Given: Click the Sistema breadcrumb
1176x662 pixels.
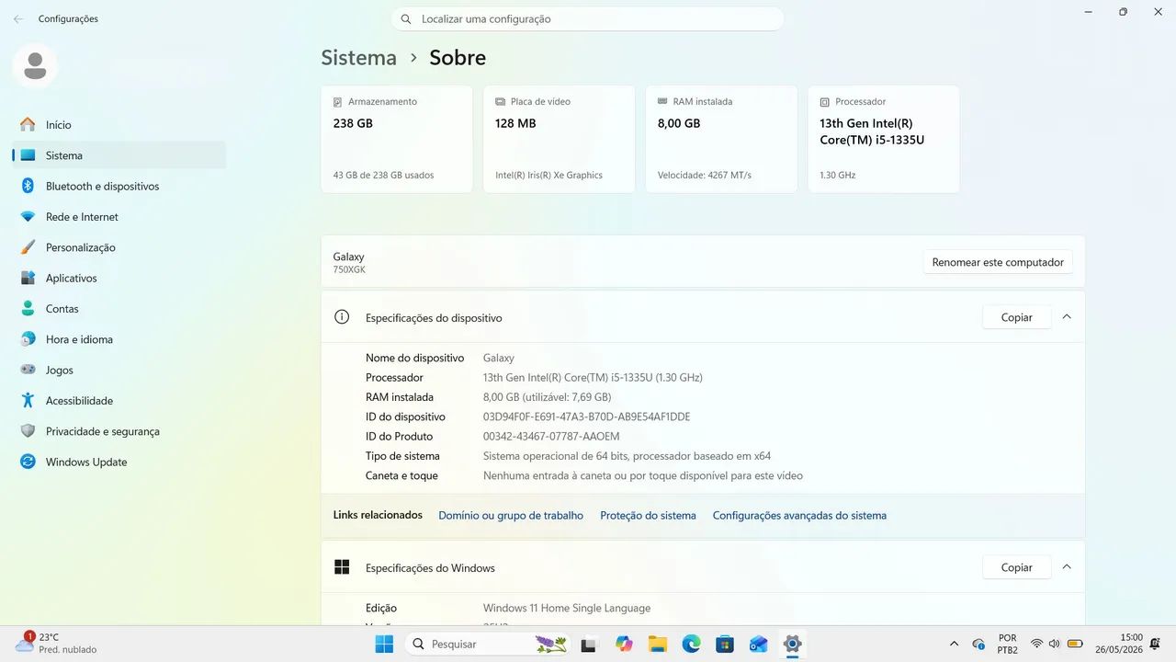Looking at the screenshot, I should click(x=358, y=57).
